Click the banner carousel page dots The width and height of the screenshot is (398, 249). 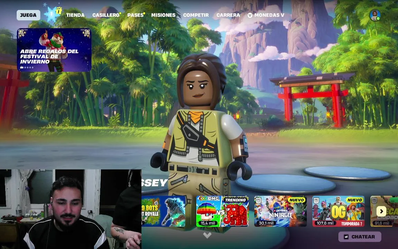27,67
